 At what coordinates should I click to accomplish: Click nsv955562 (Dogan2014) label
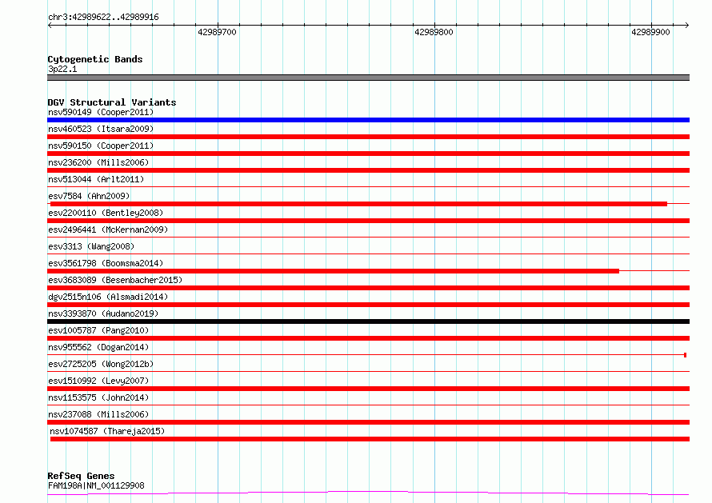98,347
